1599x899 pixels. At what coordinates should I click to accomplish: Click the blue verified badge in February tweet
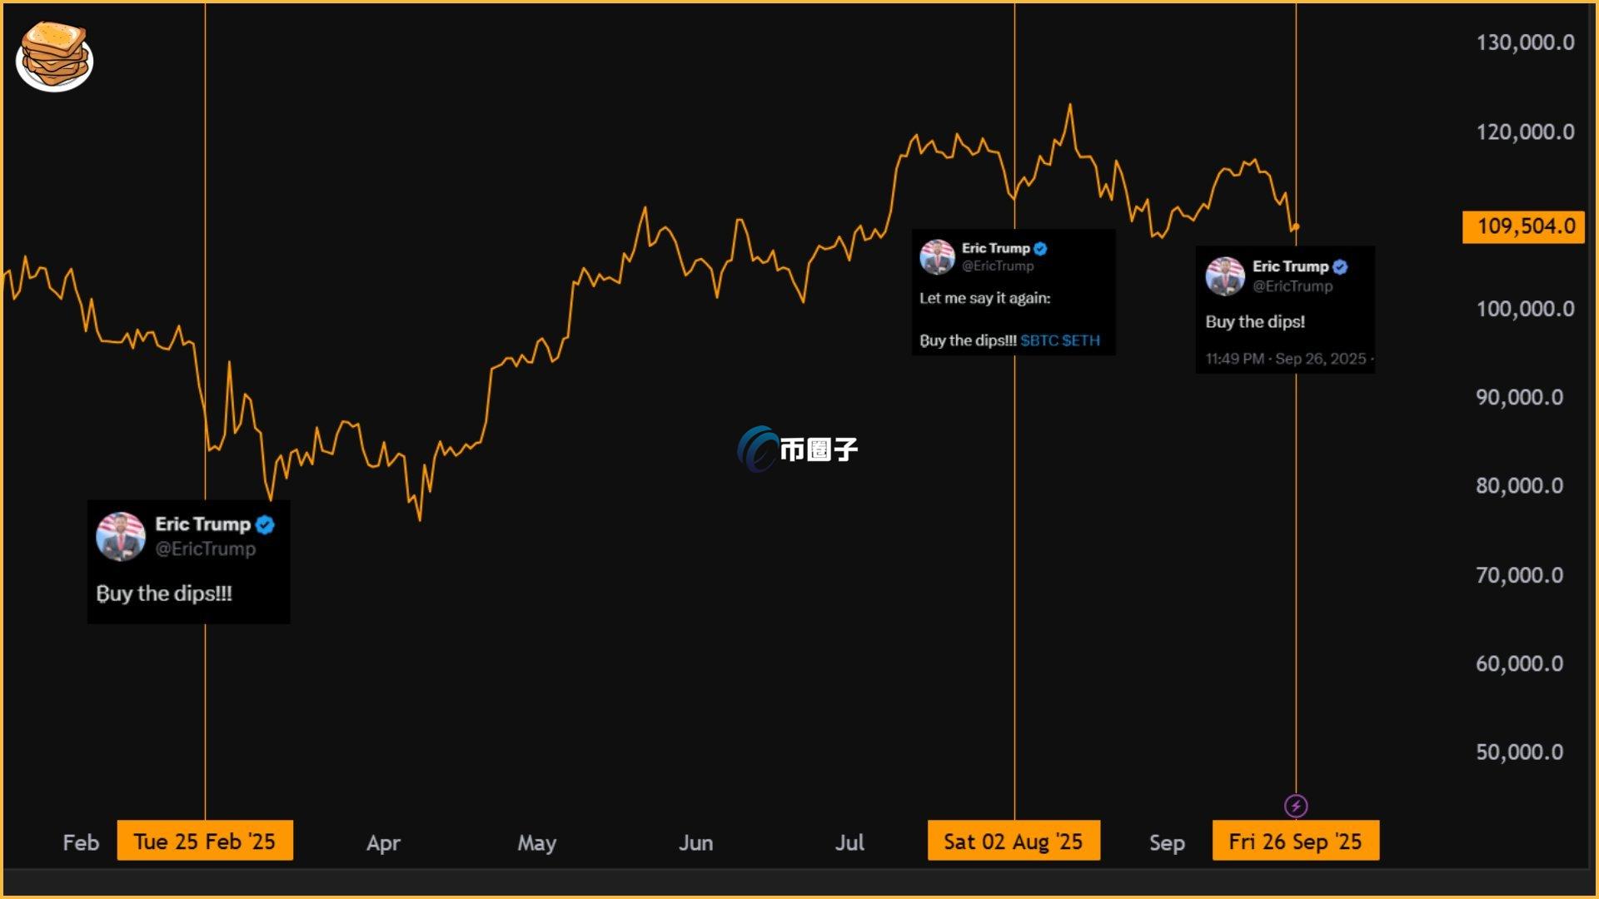tap(265, 524)
